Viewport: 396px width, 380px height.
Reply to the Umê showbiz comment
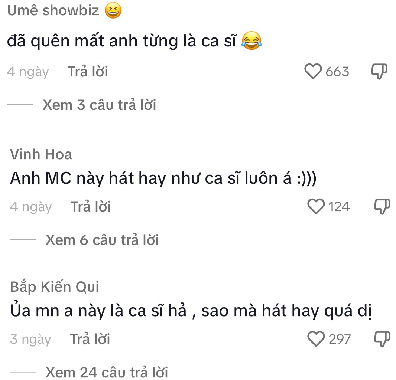click(x=88, y=72)
